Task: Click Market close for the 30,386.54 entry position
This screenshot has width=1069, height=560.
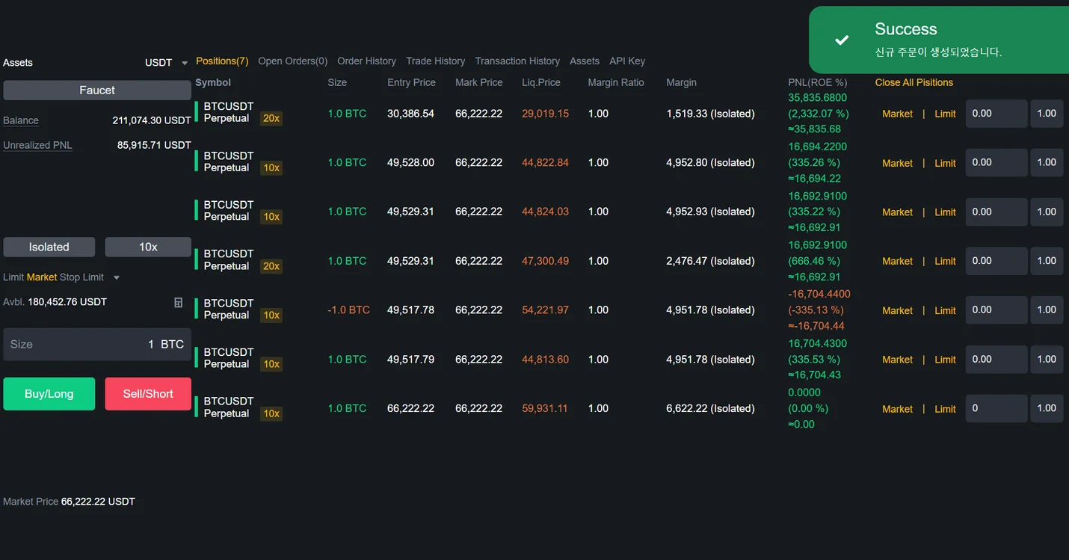Action: (x=897, y=114)
